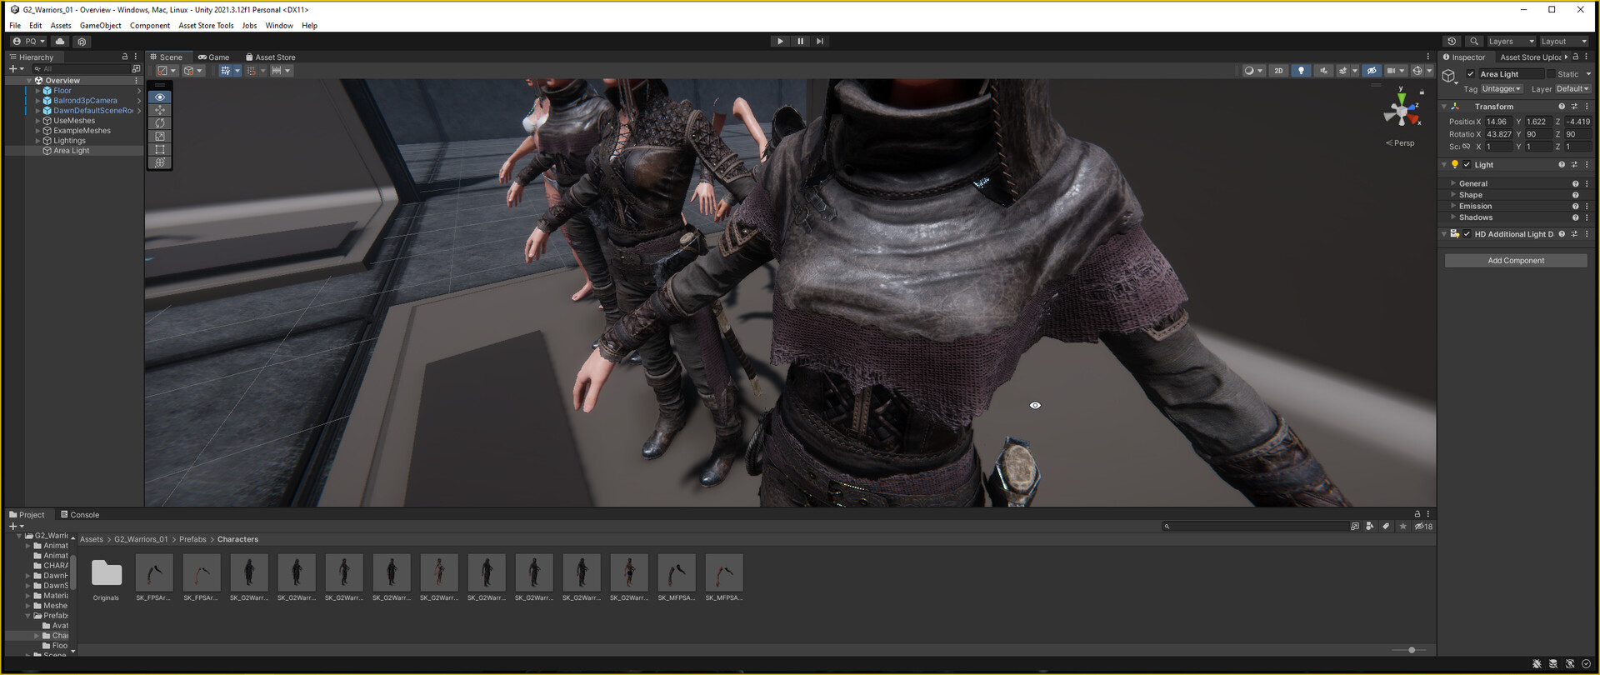Lock the Hierarchy panel

pyautogui.click(x=125, y=57)
